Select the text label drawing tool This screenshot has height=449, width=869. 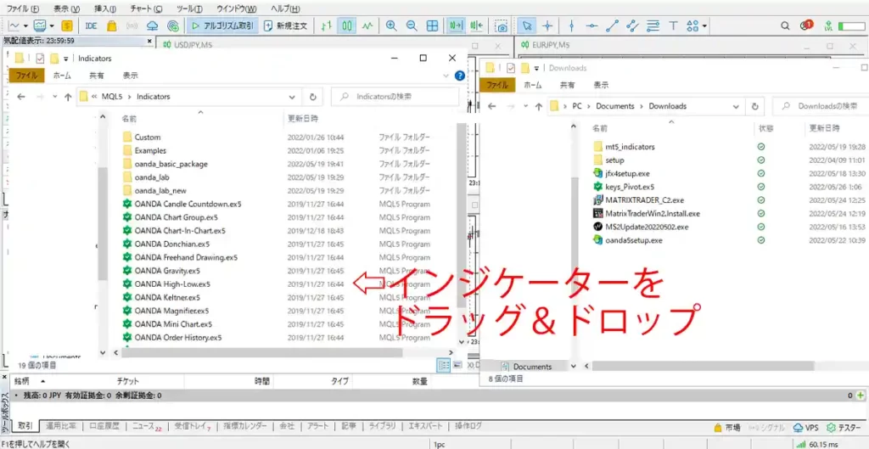[673, 26]
